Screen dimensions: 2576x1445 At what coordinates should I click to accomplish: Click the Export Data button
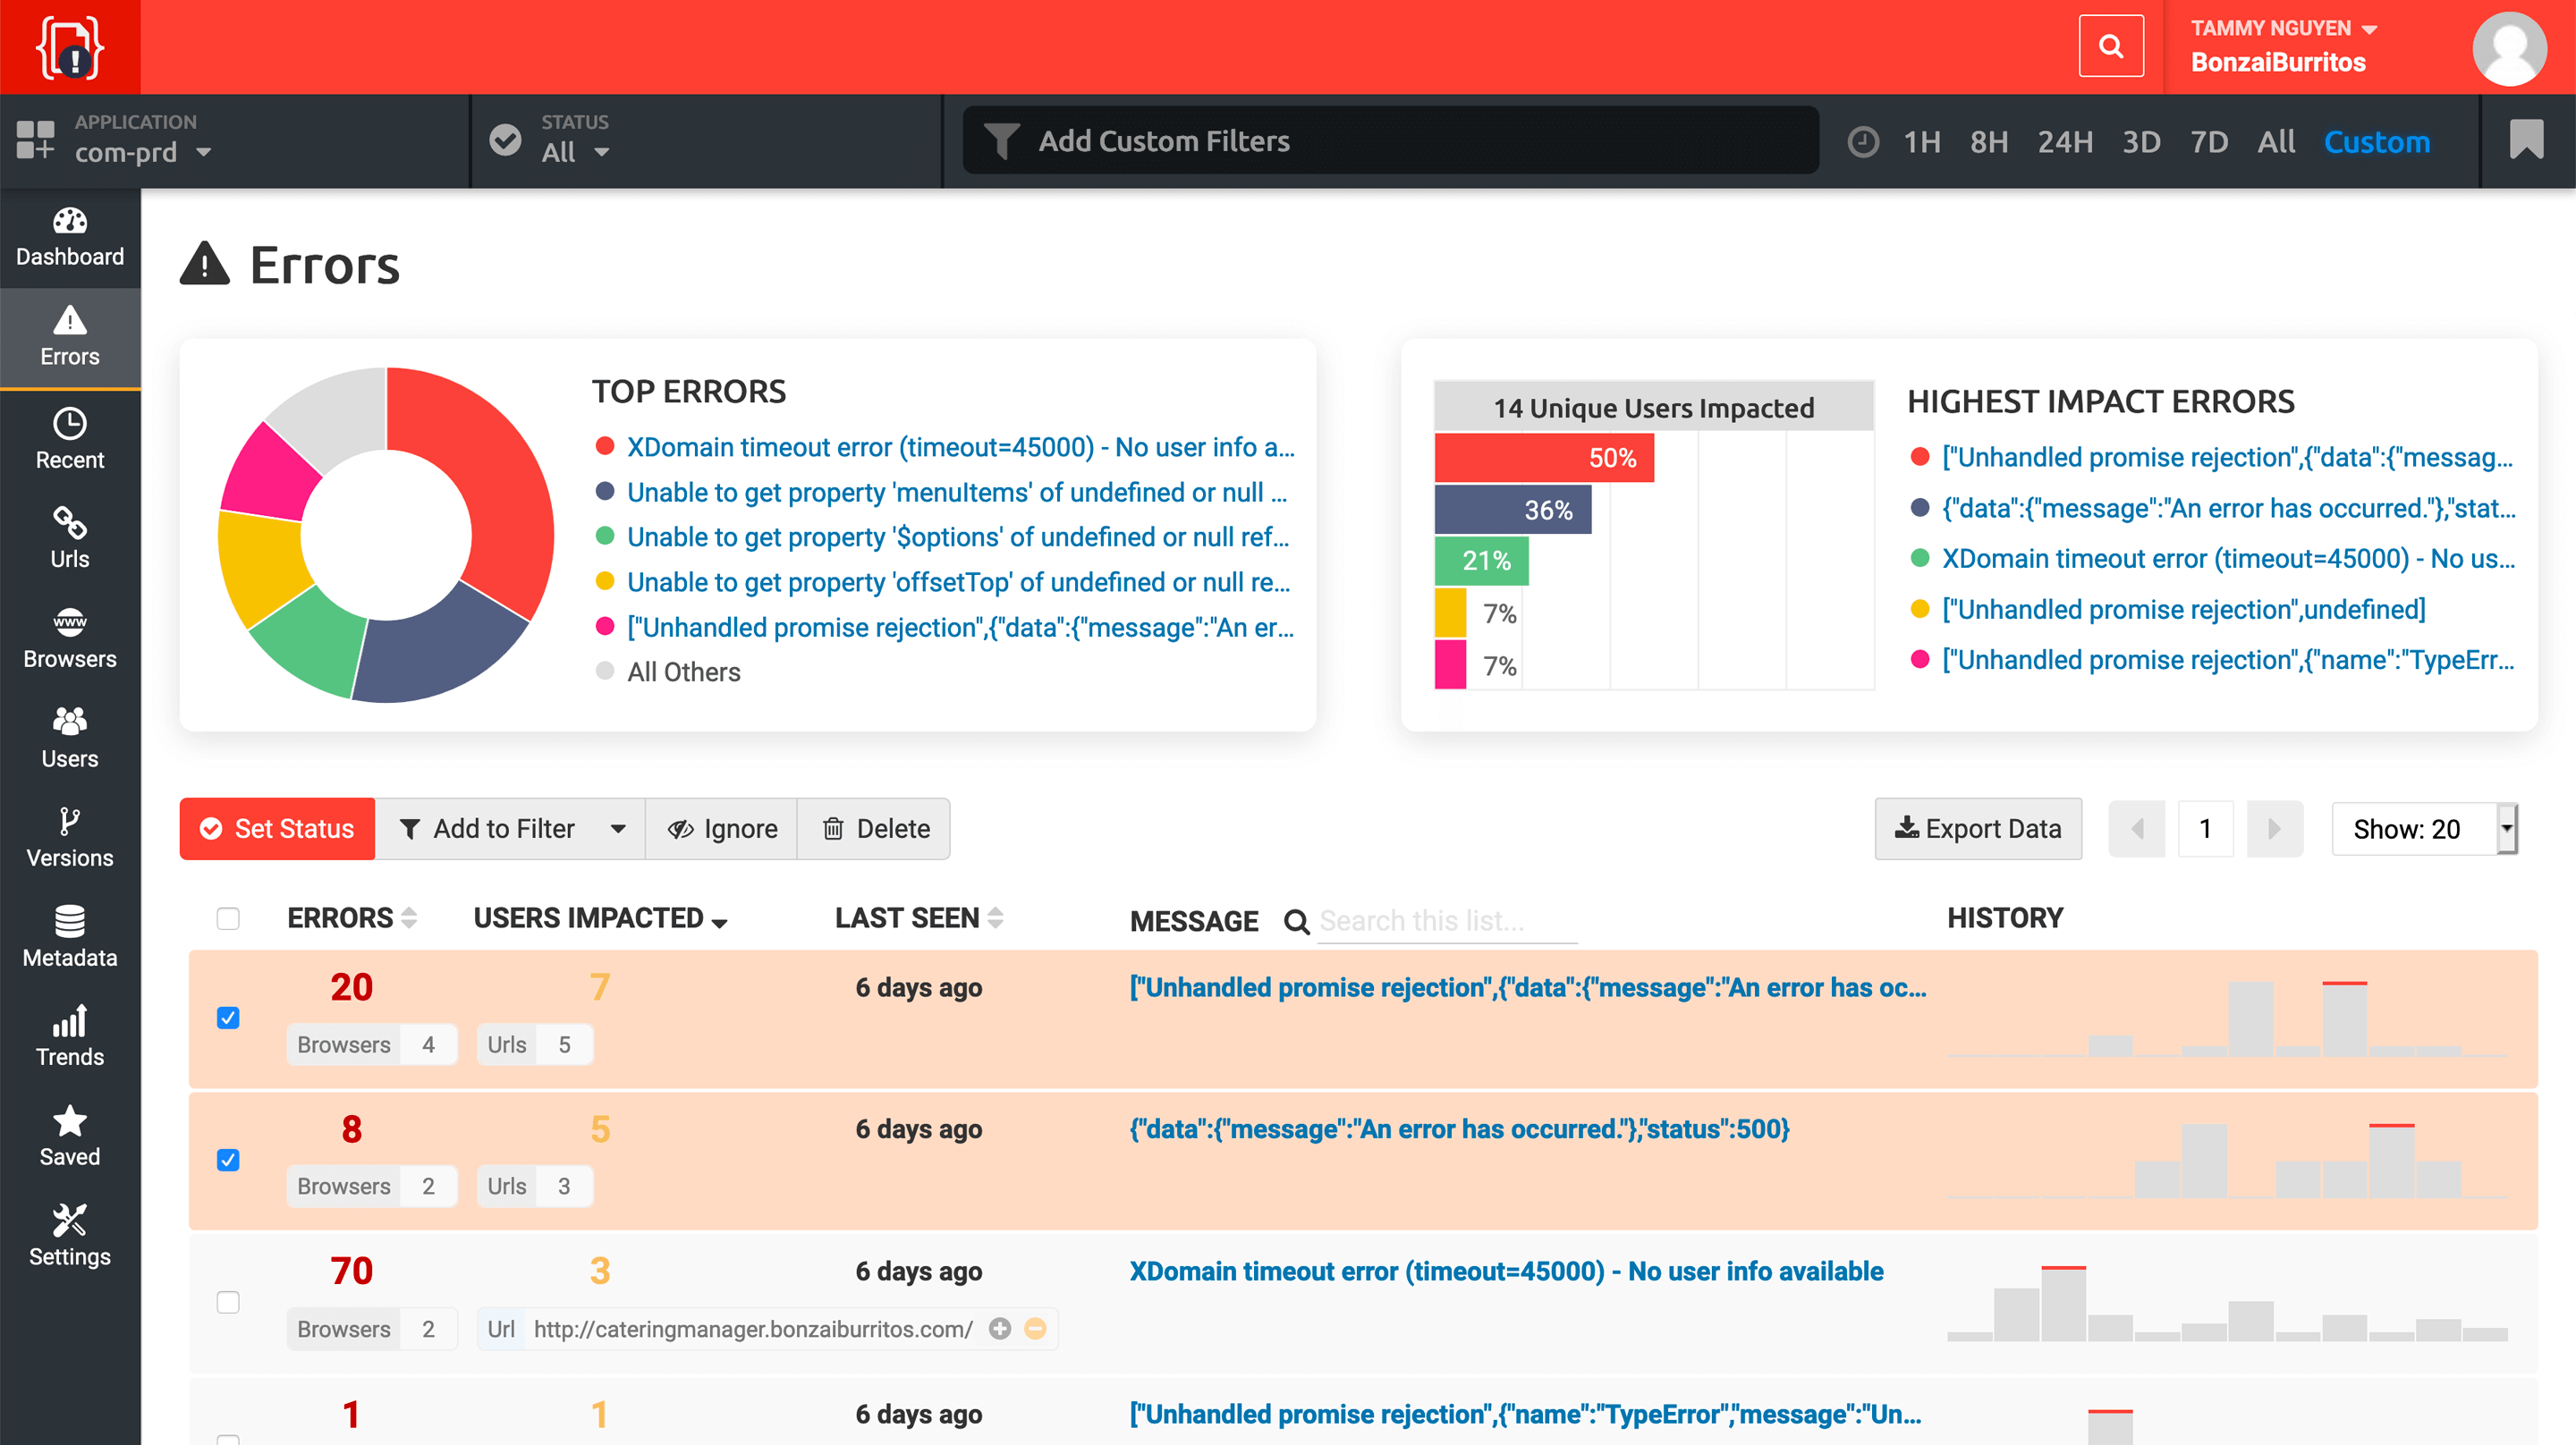[x=1977, y=828]
